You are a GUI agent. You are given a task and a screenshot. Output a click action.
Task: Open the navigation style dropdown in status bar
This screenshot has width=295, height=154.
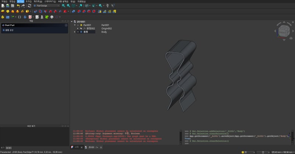pos(263,152)
